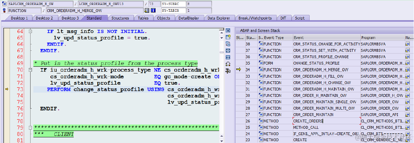Open the Data Explorer tab
This screenshot has height=143, width=414.
coord(218,18)
